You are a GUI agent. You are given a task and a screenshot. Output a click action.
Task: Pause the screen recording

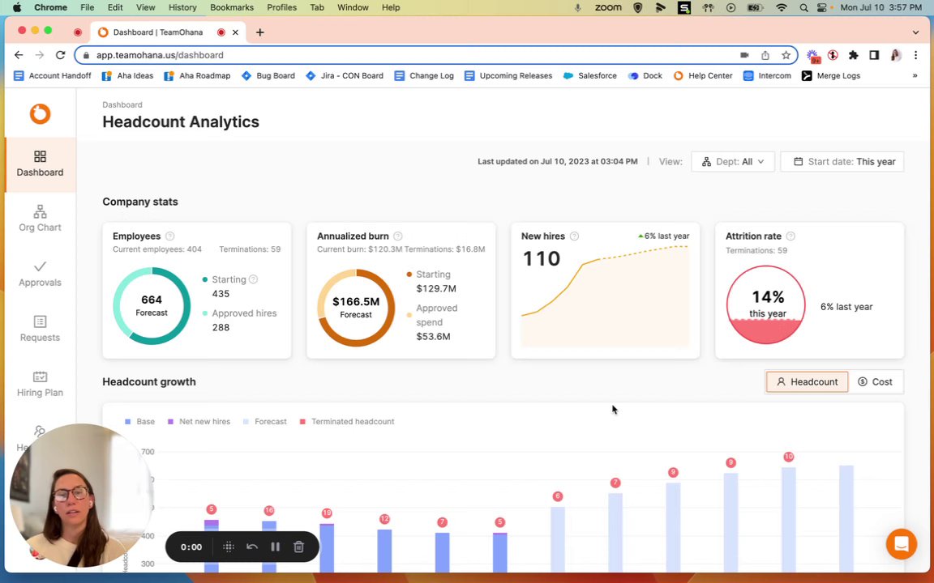coord(275,547)
